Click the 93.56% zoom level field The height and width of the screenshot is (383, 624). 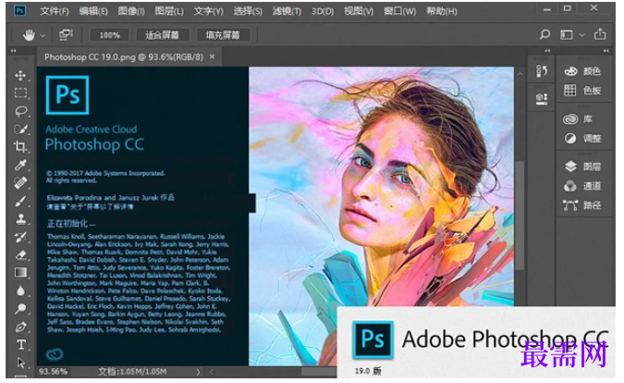tap(53, 372)
